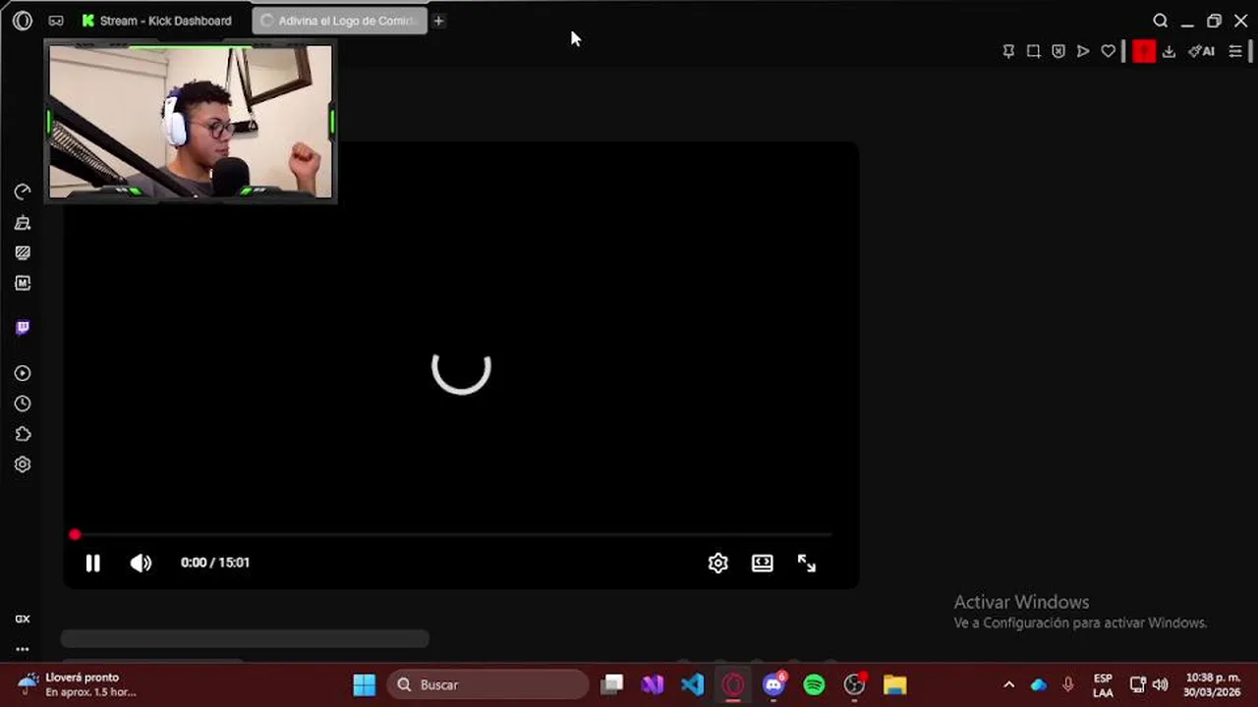
Task: Open ESP LAA keyboard language switcher
Action: tap(1103, 685)
